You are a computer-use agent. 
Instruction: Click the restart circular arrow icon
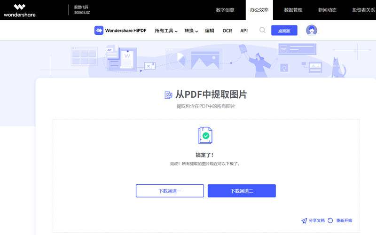pos(330,220)
